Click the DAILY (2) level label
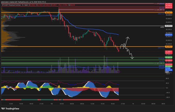This screenshot has width=175, height=112. tap(161, 14)
